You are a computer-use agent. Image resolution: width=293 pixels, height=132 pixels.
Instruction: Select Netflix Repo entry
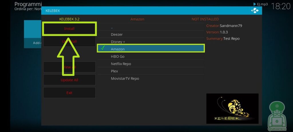pyautogui.click(x=121, y=64)
